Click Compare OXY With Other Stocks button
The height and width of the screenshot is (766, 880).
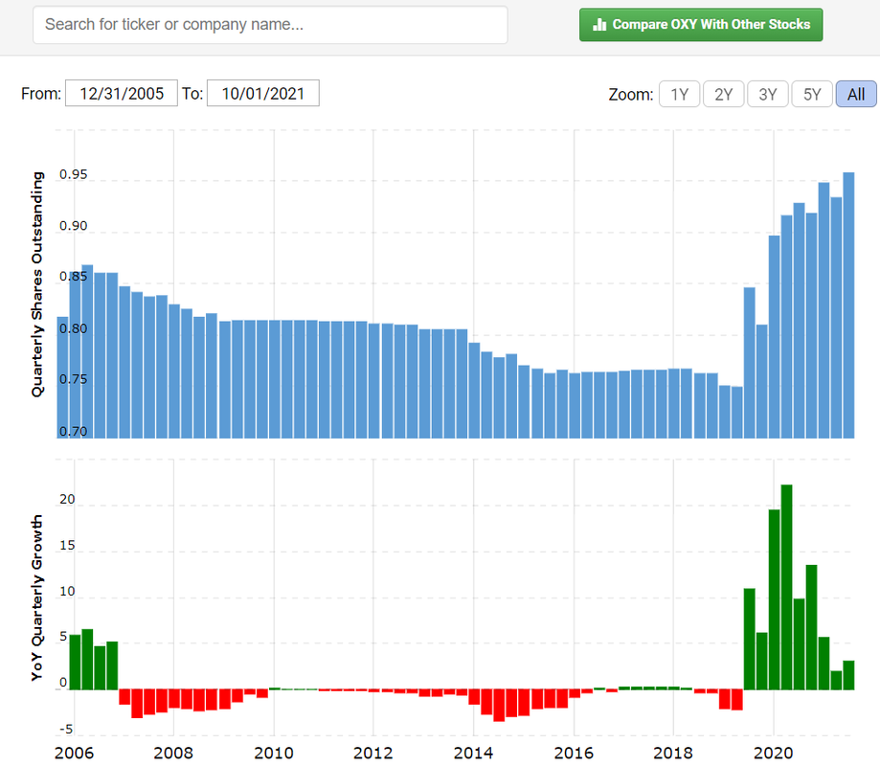[x=701, y=25]
